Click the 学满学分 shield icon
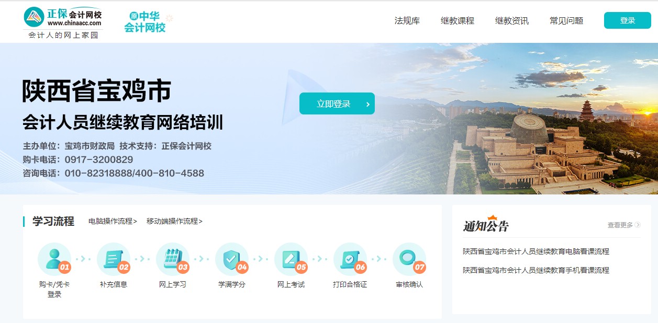Screen dimensions: 658x323 (232, 259)
